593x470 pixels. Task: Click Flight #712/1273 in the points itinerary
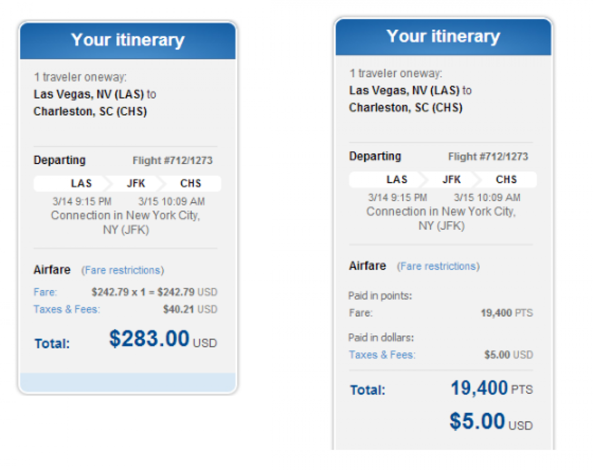(488, 157)
